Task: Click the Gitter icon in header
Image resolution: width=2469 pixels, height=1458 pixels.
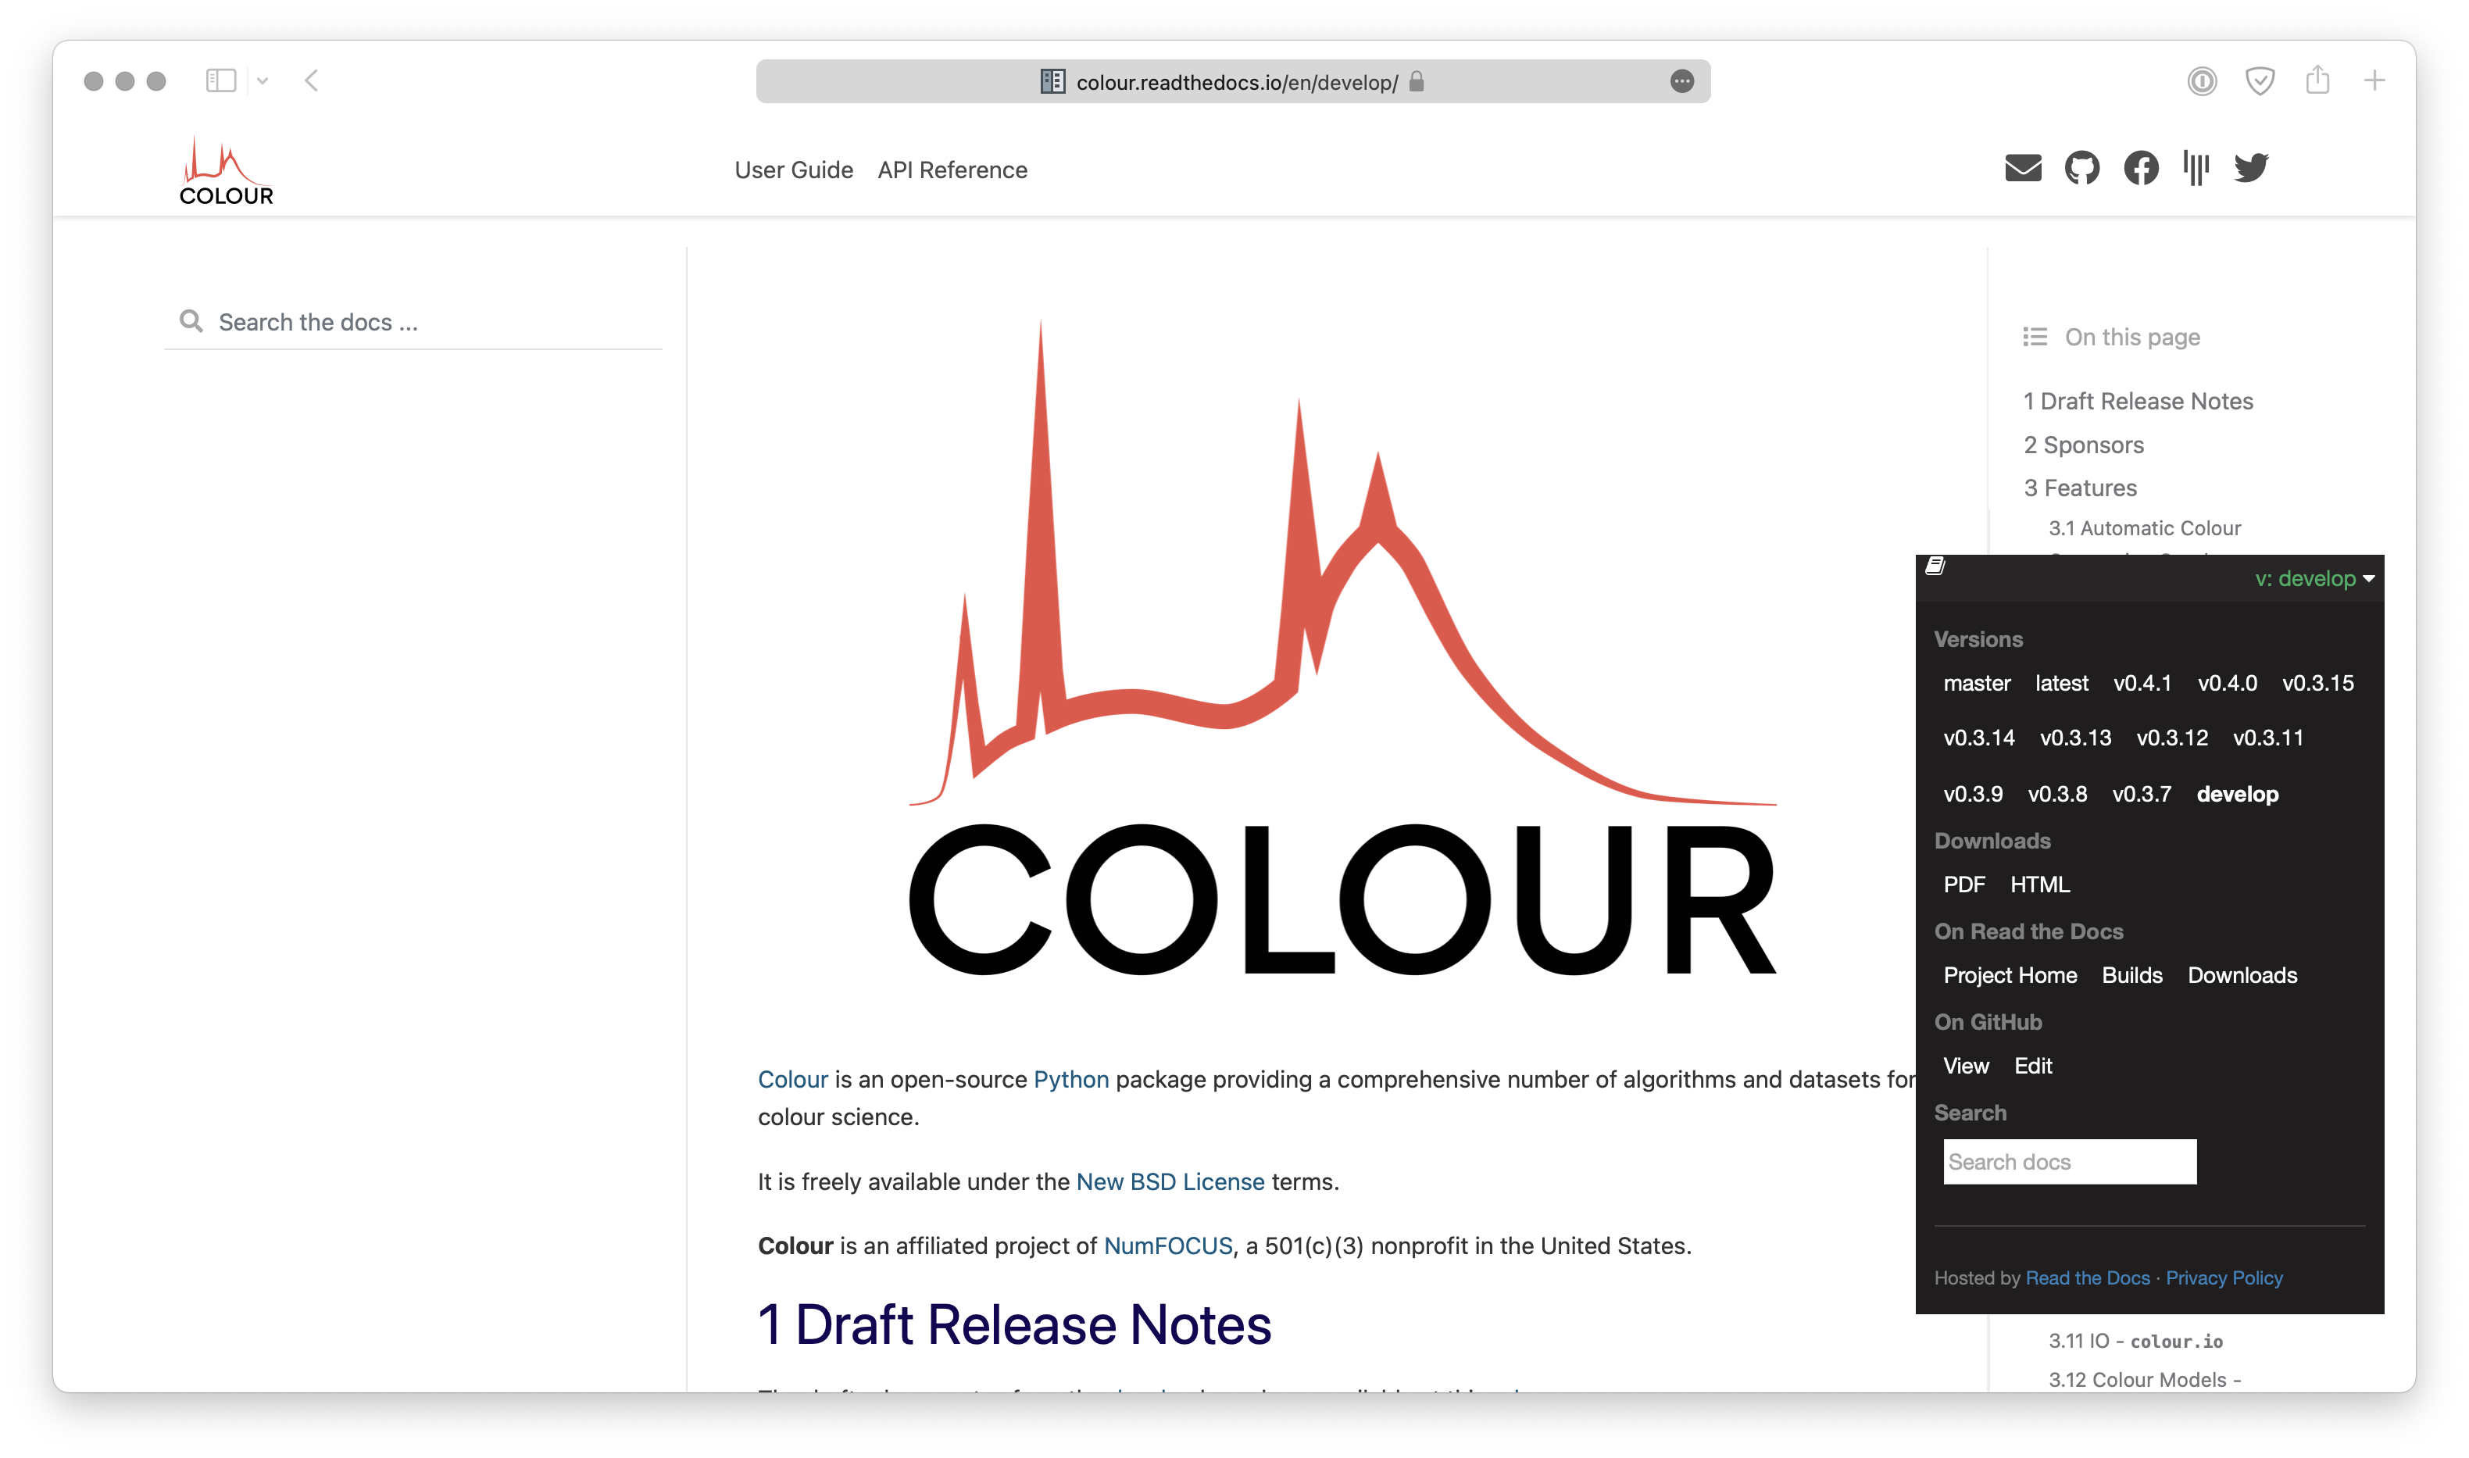Action: tap(2196, 168)
